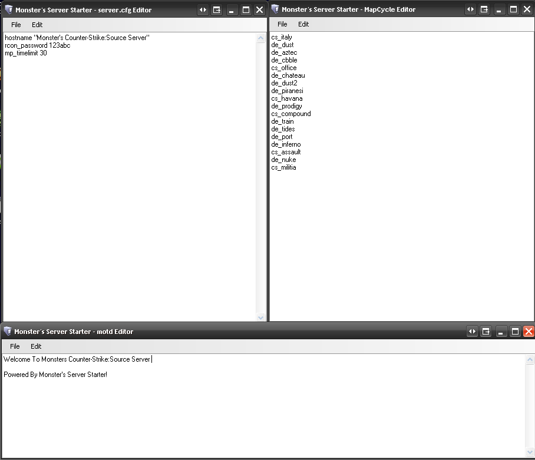535x460 pixels.
Task: Click de_dust in the map cycle
Action: (x=282, y=45)
